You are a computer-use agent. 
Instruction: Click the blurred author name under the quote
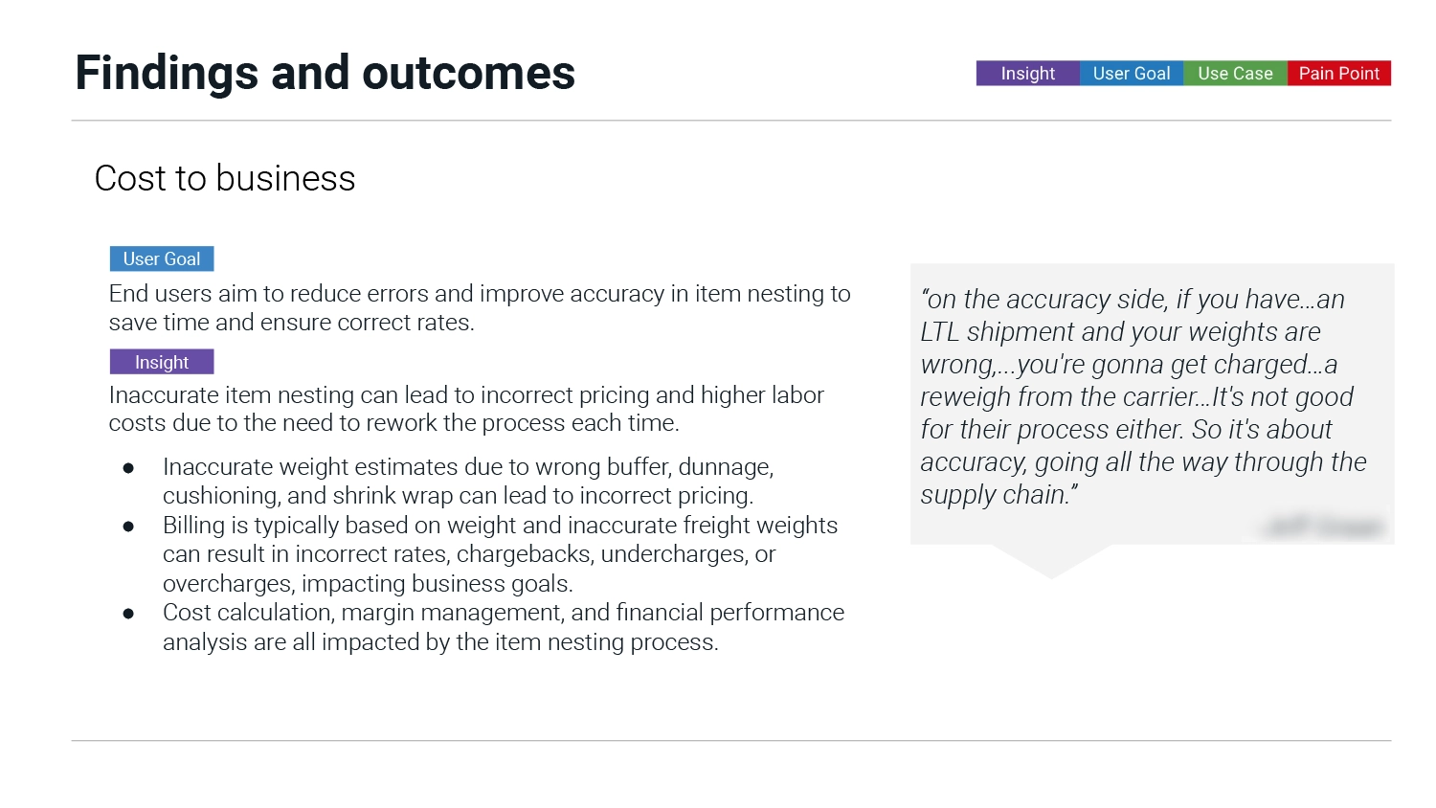tap(1324, 527)
